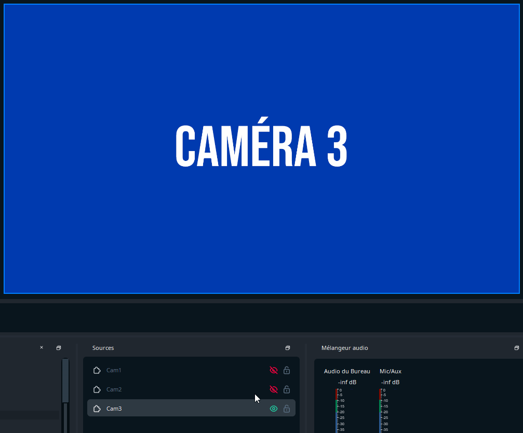Click the Cam2 image source icon
This screenshot has height=433, width=523.
[x=97, y=389]
